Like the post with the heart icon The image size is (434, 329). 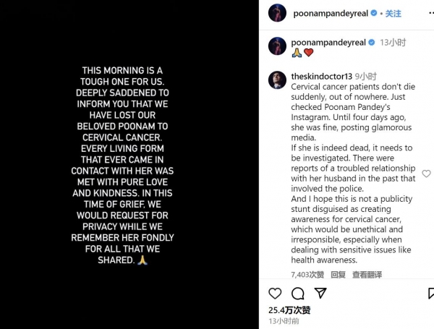(x=275, y=294)
